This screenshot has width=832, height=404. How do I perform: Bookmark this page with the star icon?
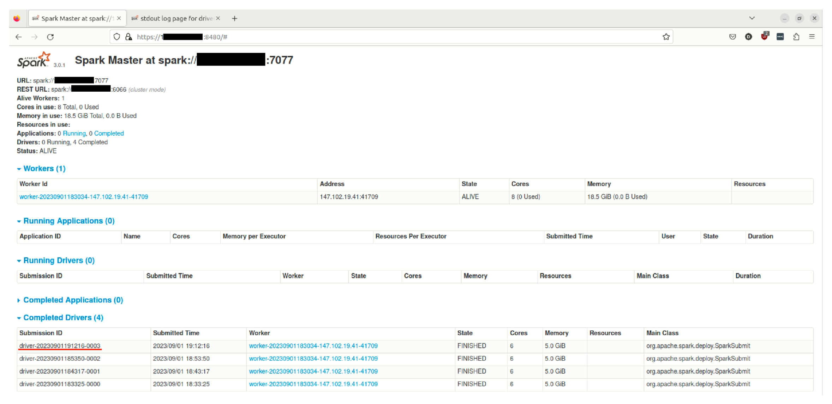(x=666, y=37)
